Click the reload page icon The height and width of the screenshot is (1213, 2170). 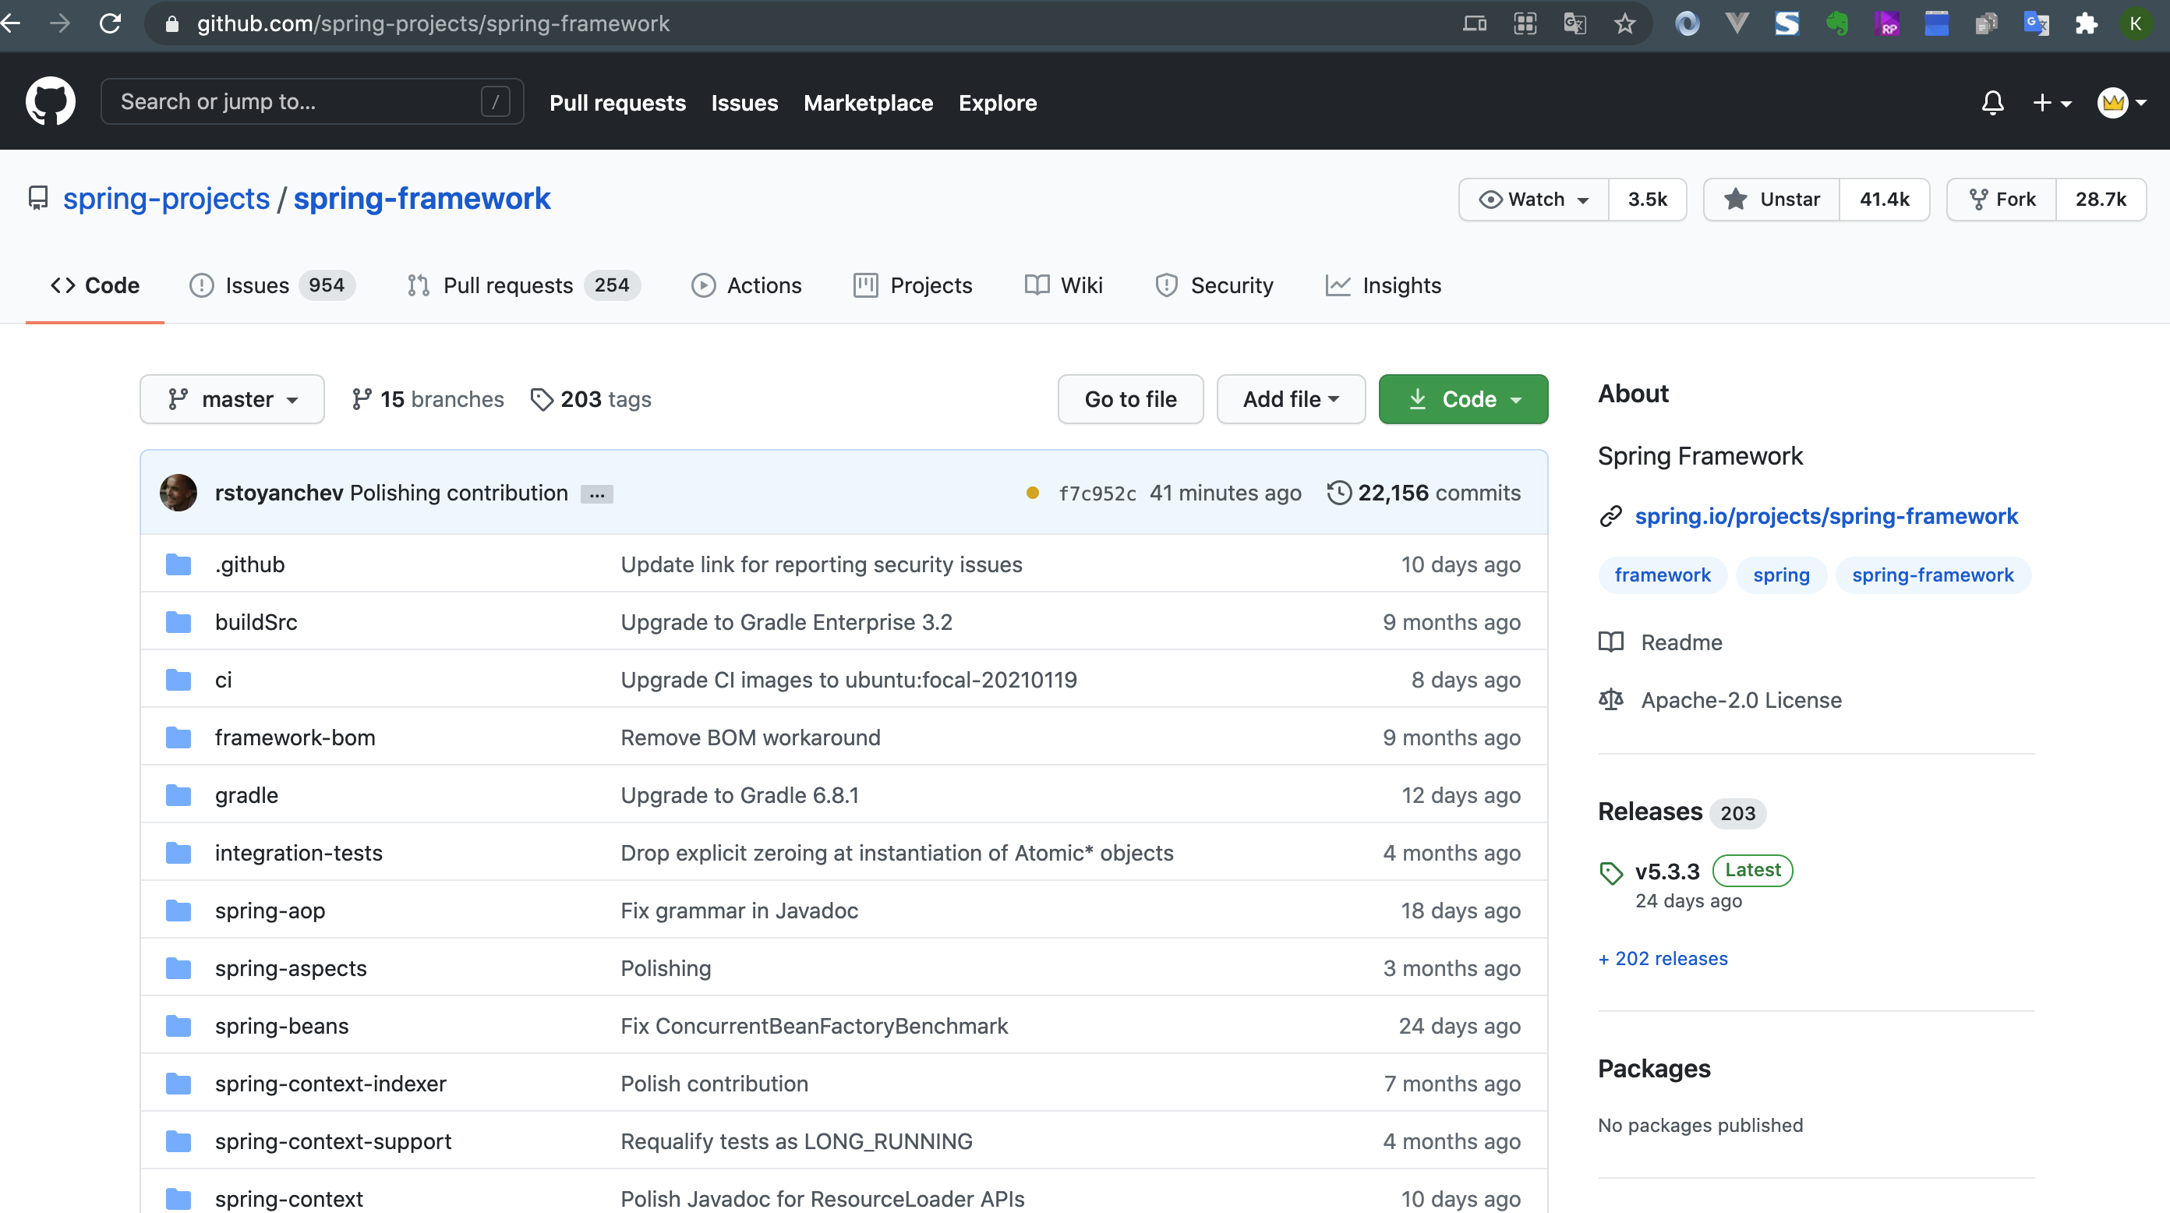pyautogui.click(x=111, y=23)
